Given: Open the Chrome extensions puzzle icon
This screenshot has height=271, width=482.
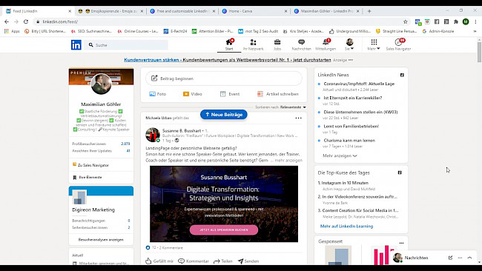Looking at the screenshot, I should click(456, 21).
